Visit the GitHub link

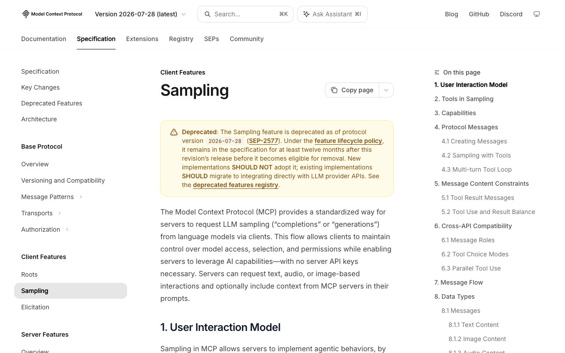click(x=479, y=14)
